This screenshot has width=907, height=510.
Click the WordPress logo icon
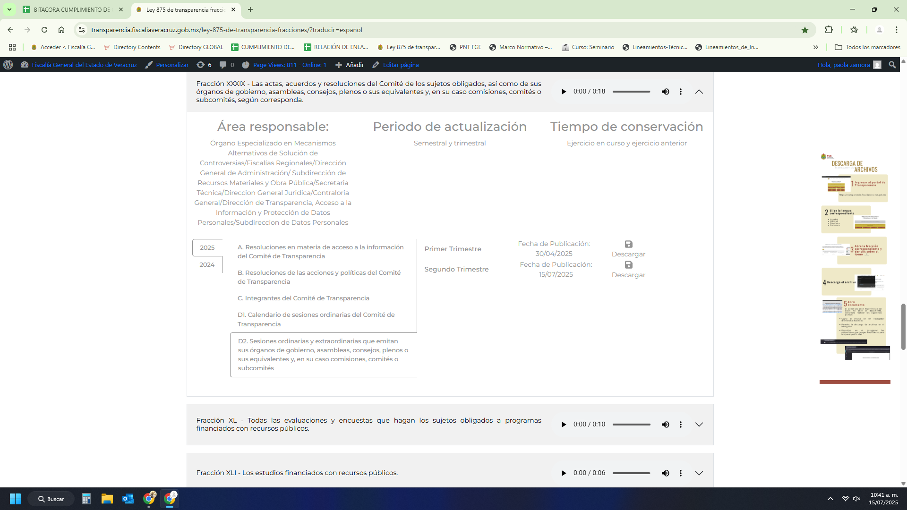[8, 65]
